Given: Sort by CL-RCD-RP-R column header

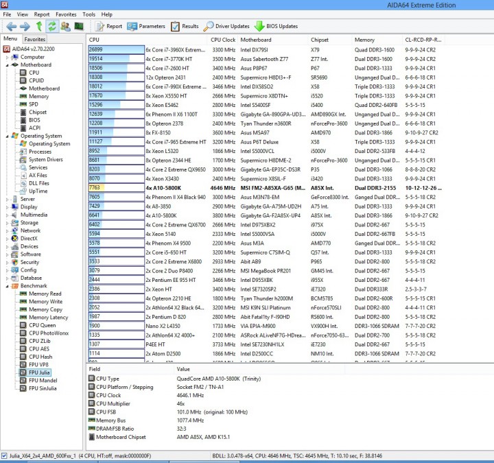Looking at the screenshot, I should 423,40.
